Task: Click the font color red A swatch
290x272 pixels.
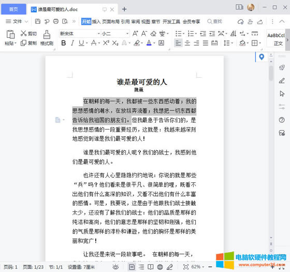Action: [149, 43]
